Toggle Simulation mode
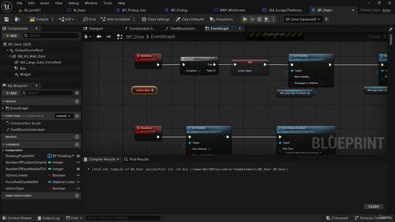 [x=222, y=19]
